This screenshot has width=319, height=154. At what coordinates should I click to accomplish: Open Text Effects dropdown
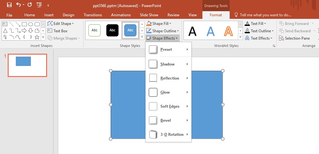pos(258,38)
